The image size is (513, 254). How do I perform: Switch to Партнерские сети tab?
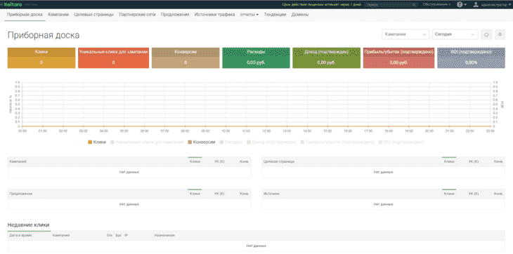(x=138, y=15)
